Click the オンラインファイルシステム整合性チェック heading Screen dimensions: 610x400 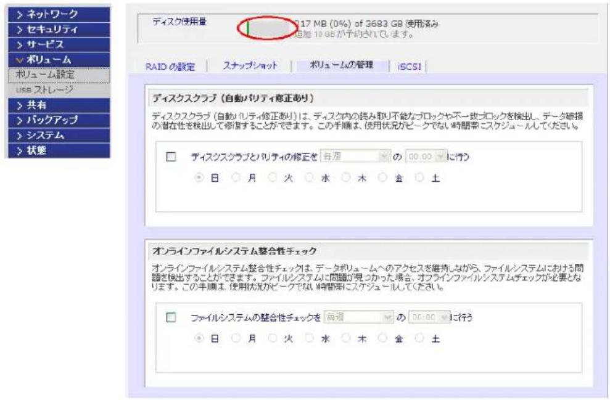click(234, 251)
